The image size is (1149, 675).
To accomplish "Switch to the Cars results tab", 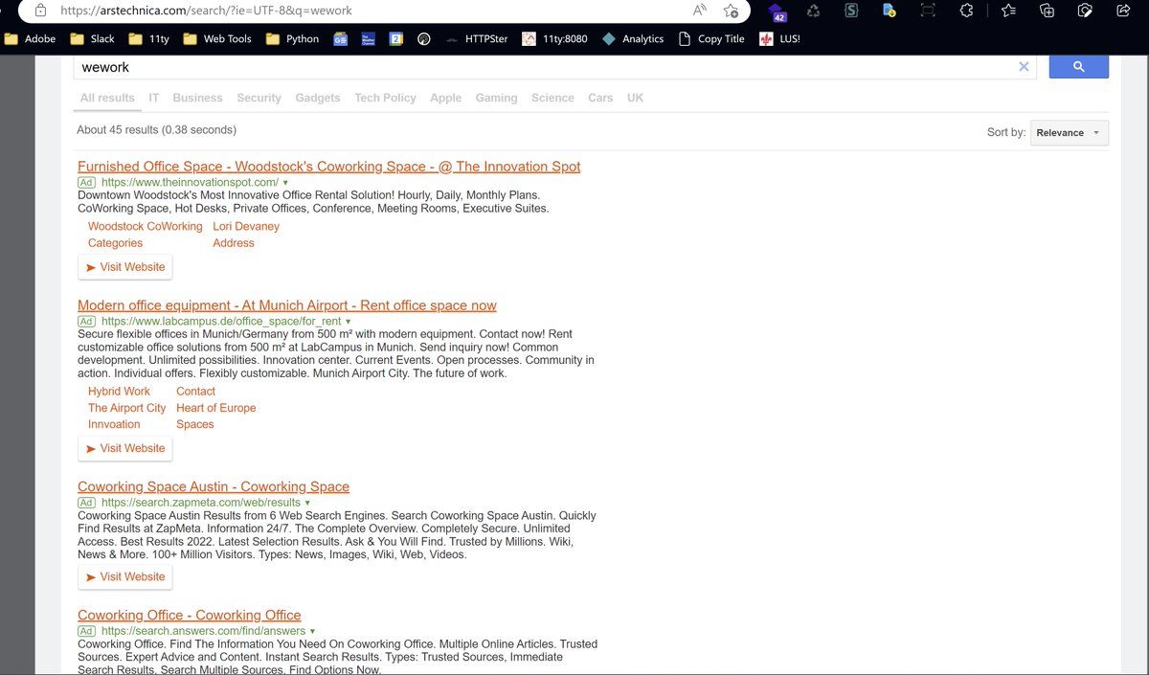I will [600, 98].
